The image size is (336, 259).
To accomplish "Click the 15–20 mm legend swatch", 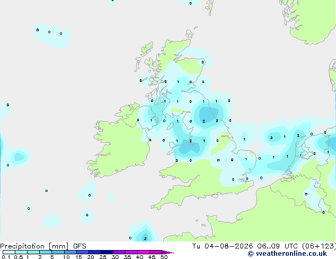I will point(82,252).
